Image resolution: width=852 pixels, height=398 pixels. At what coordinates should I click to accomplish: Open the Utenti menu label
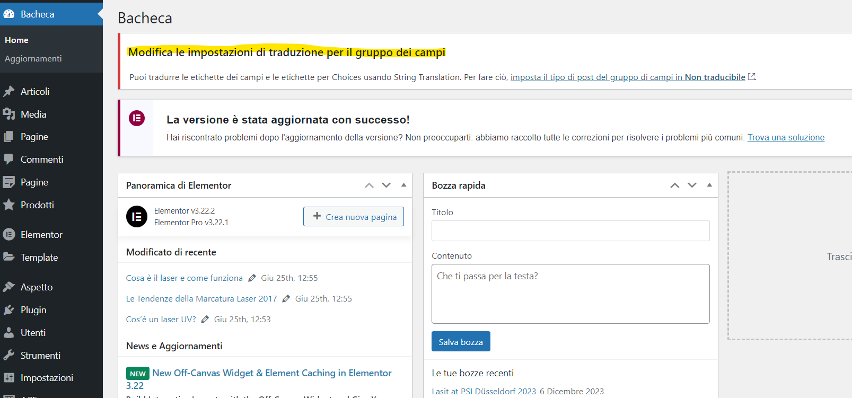point(33,332)
